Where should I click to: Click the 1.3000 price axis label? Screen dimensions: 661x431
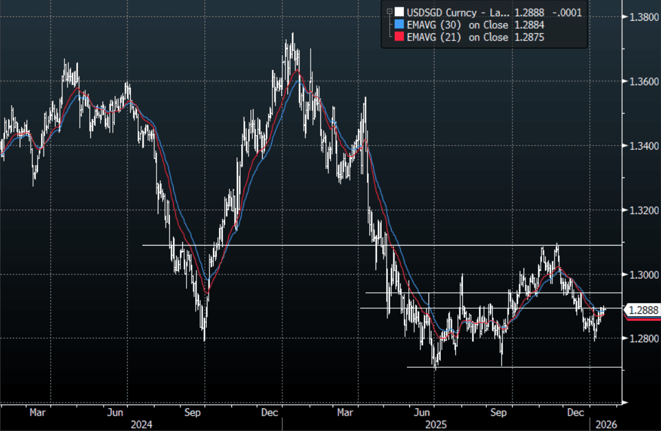pyautogui.click(x=644, y=274)
